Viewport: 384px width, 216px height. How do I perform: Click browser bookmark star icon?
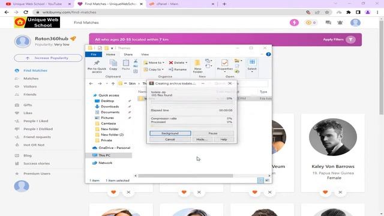coord(326,12)
